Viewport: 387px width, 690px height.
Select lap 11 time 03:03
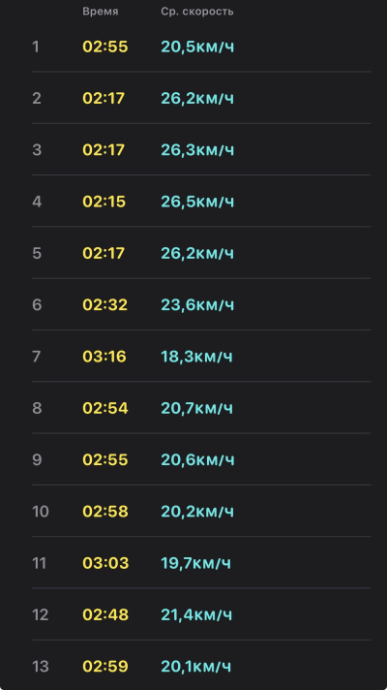pos(105,563)
